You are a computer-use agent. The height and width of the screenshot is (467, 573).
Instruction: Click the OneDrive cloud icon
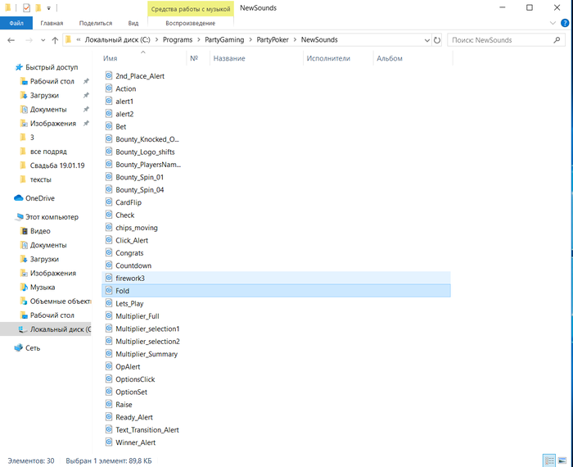pyautogui.click(x=18, y=197)
